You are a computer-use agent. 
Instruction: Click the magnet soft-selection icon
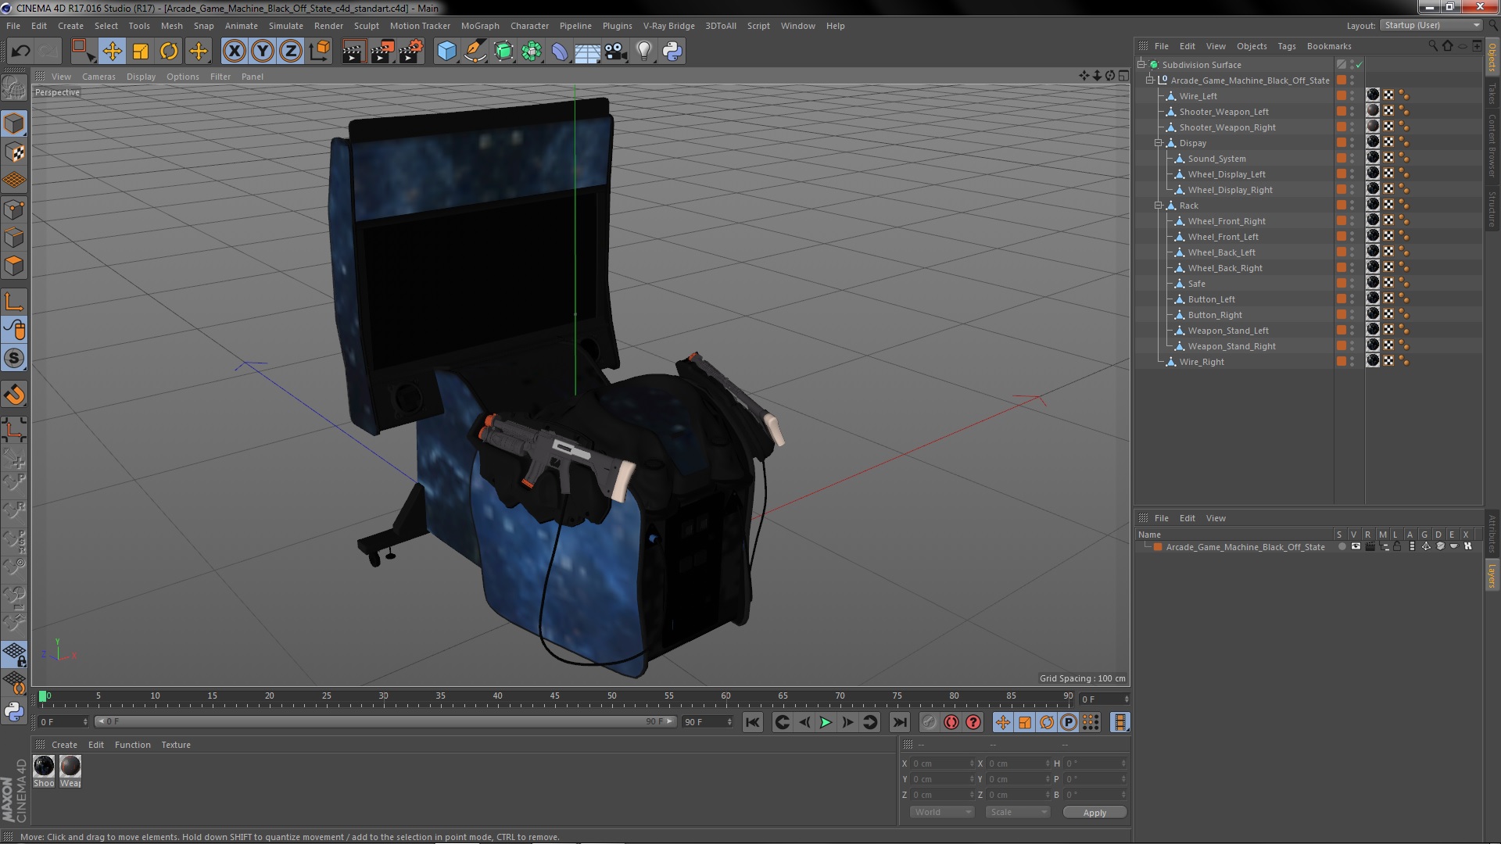[x=14, y=395]
